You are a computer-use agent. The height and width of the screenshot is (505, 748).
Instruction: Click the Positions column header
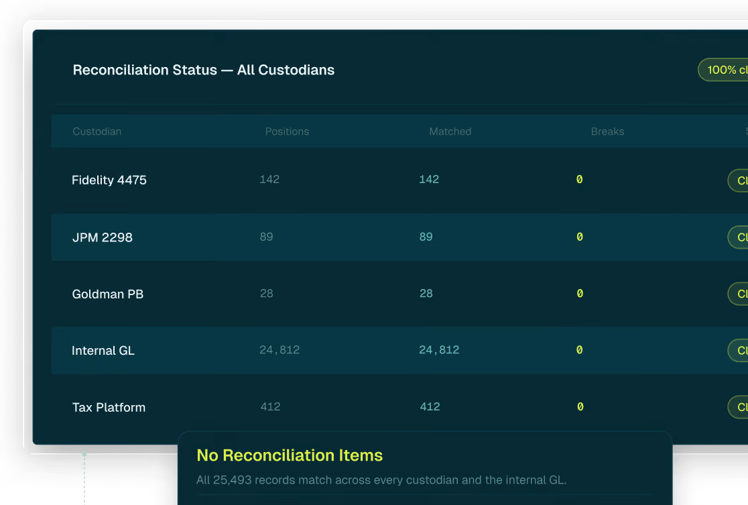tap(287, 131)
